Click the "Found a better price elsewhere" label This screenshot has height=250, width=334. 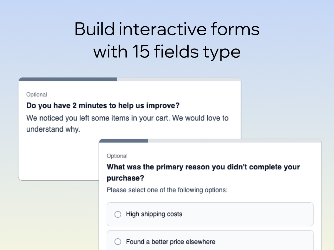point(170,242)
